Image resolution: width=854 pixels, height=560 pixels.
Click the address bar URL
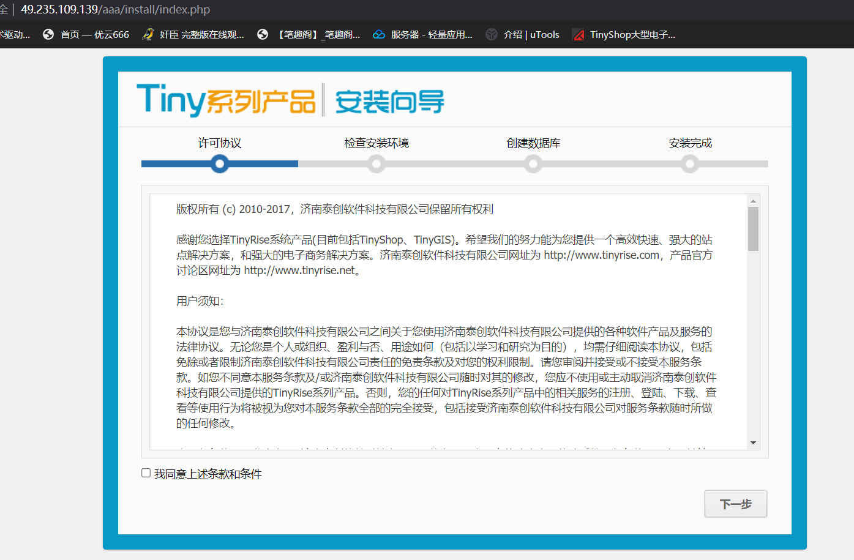[x=115, y=10]
